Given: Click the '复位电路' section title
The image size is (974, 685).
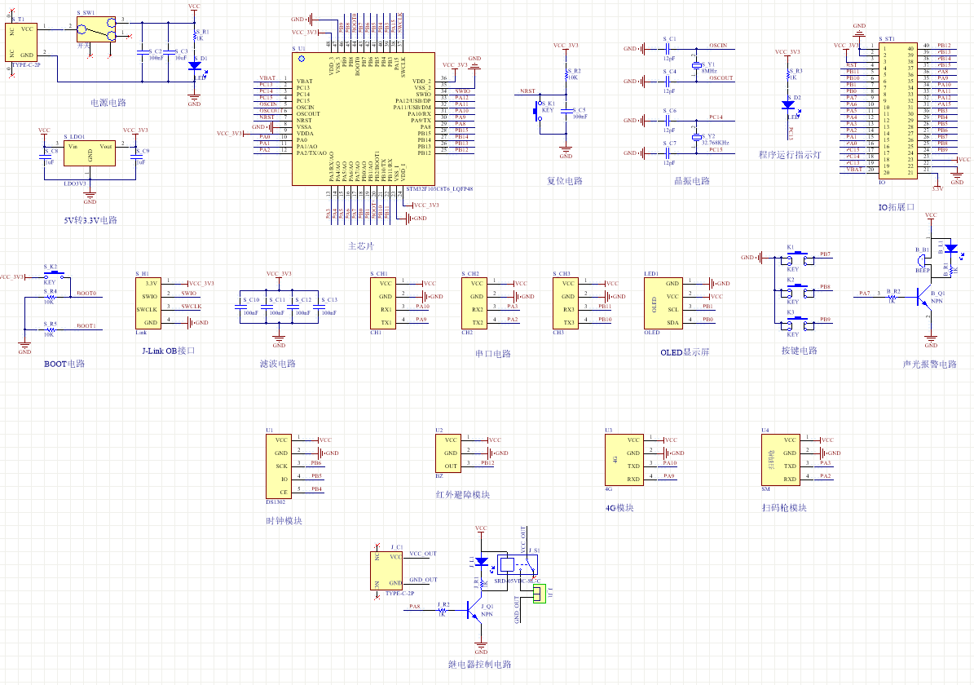Looking at the screenshot, I should [565, 181].
